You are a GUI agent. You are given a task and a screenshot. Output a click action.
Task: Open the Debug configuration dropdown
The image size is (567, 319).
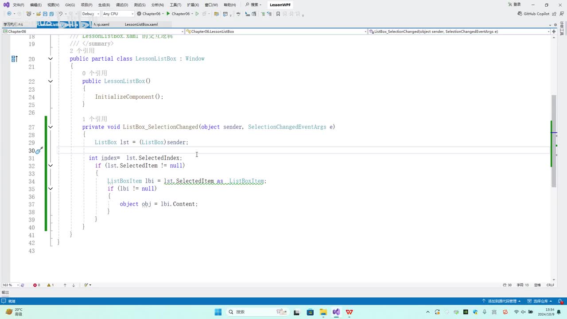pyautogui.click(x=91, y=14)
